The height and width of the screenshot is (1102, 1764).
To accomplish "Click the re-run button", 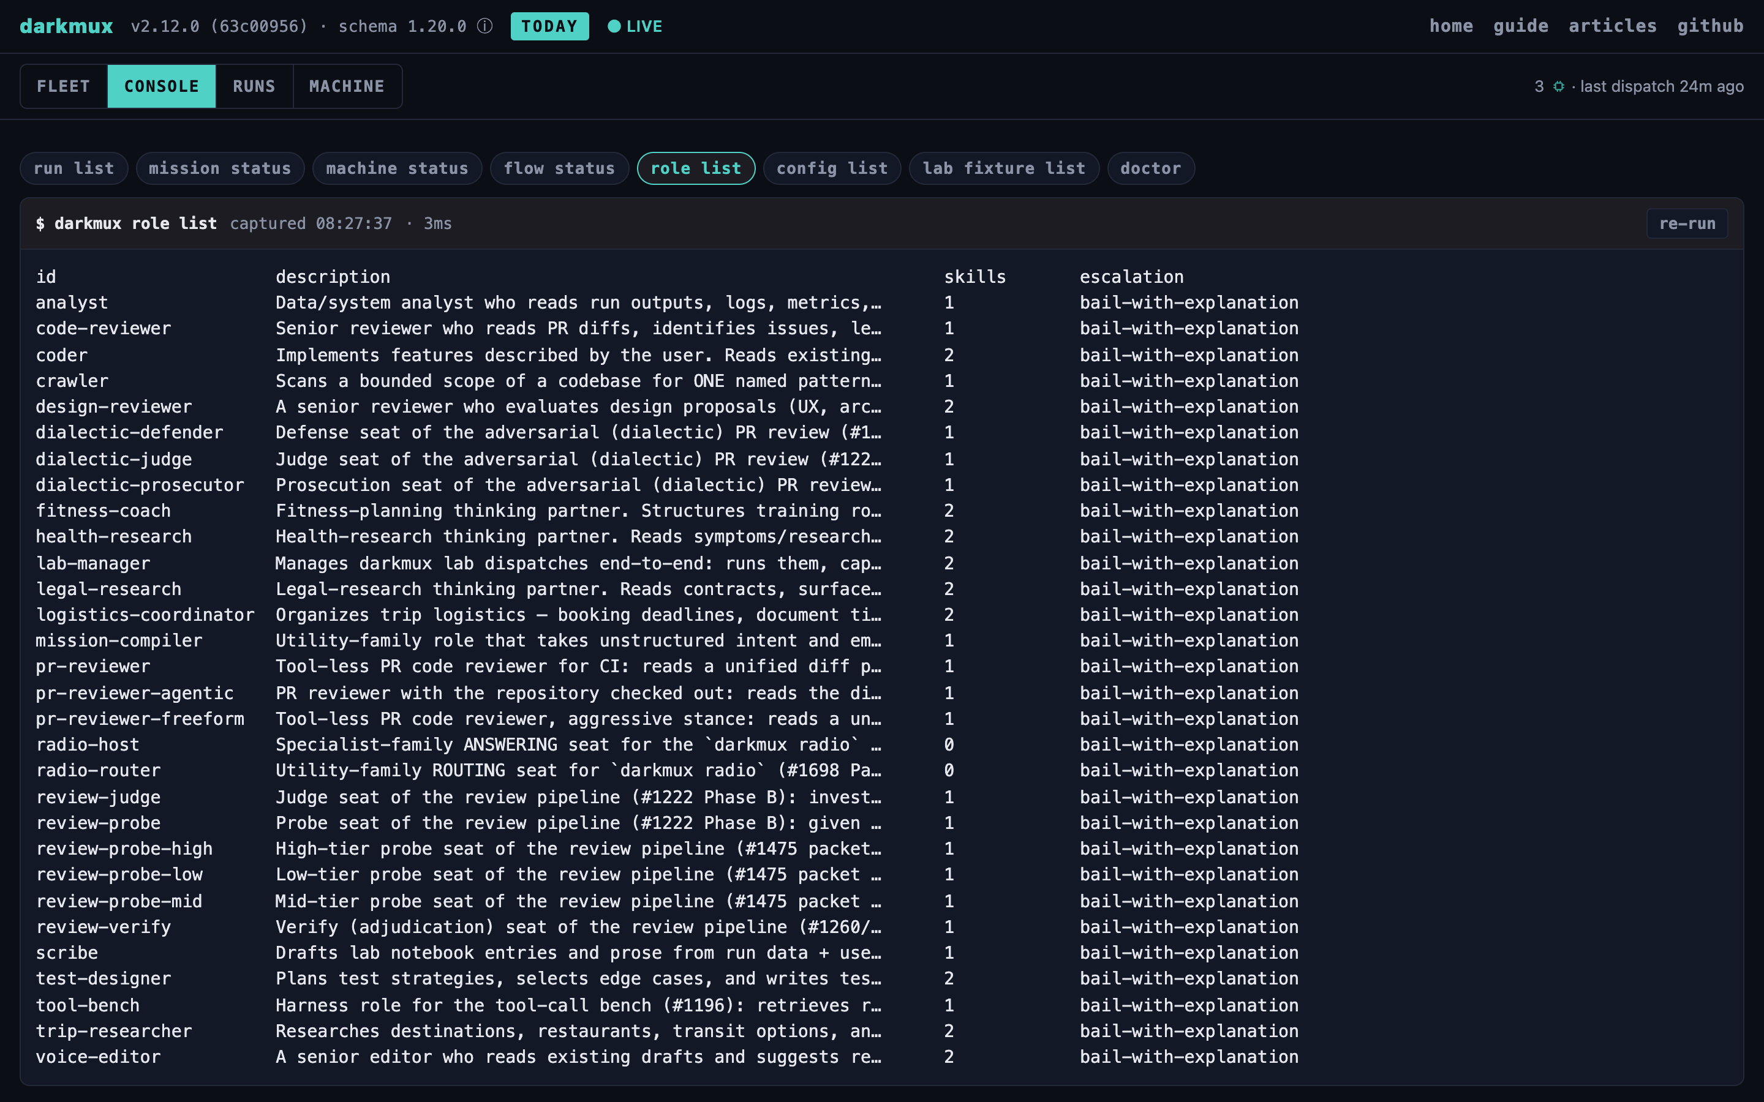I will [x=1687, y=223].
